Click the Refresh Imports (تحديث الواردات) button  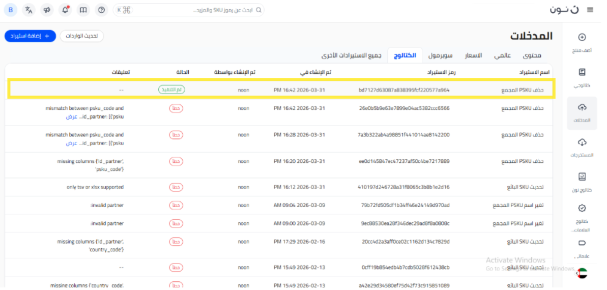pyautogui.click(x=82, y=36)
